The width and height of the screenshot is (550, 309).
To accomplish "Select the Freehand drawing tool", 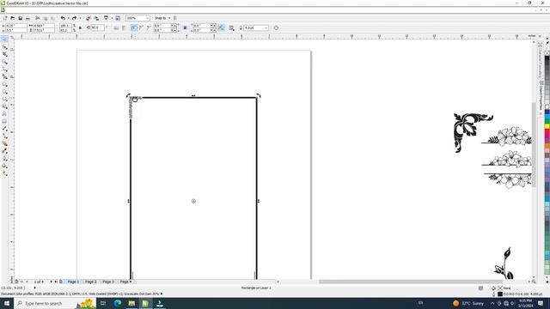I will (x=4, y=70).
